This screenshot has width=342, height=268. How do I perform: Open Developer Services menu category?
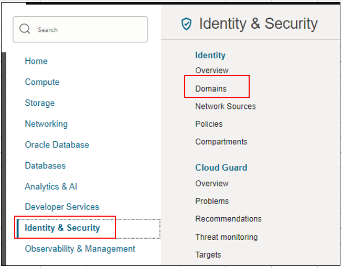tap(62, 207)
